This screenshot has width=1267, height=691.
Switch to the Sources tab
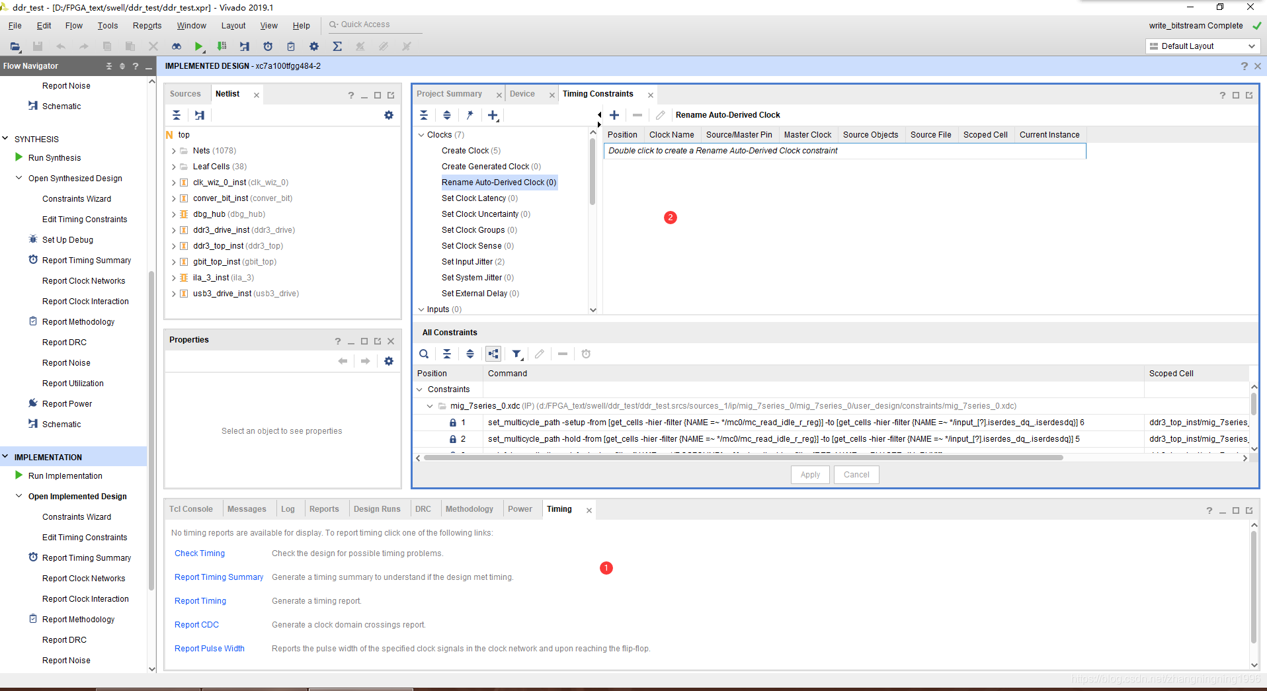(x=185, y=94)
